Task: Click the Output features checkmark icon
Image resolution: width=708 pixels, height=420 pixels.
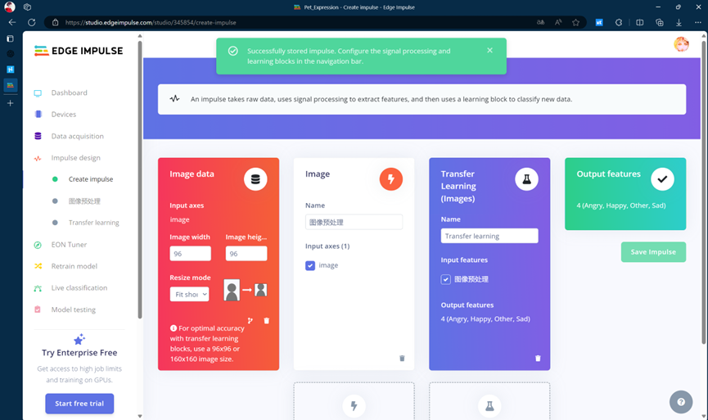Action: click(x=662, y=179)
